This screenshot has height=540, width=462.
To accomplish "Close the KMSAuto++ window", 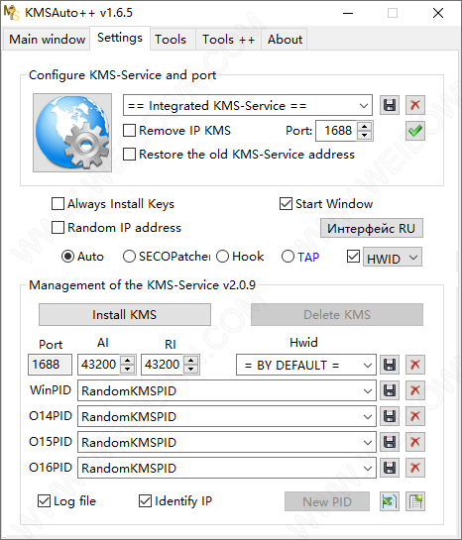I will click(438, 13).
